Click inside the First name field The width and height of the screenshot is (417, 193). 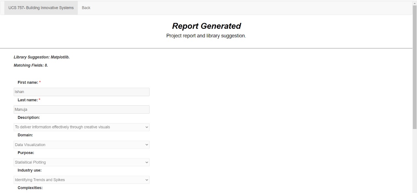81,92
